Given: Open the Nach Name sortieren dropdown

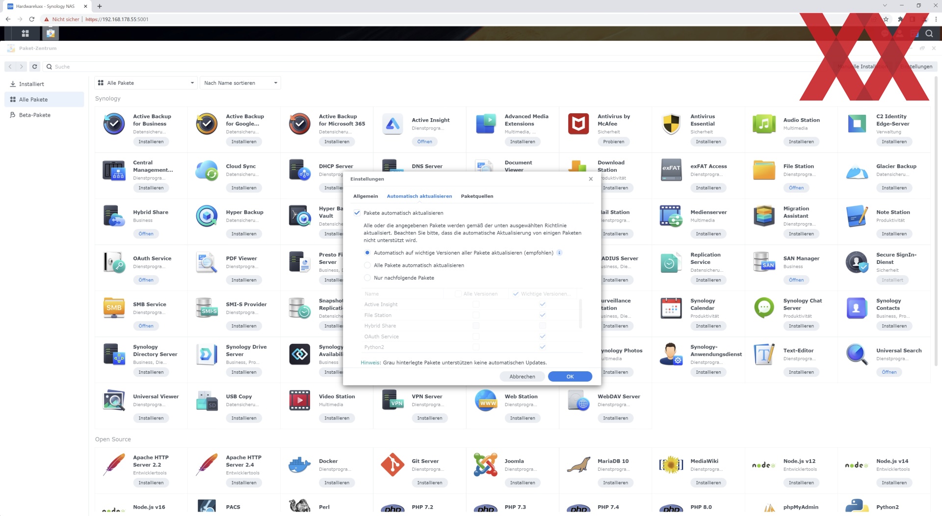Looking at the screenshot, I should (x=240, y=83).
